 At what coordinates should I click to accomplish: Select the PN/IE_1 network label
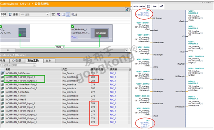pos(60,47)
